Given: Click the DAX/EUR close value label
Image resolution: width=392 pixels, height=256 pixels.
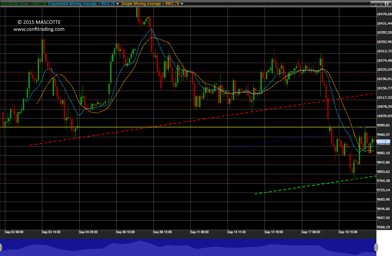Looking at the screenshot, I should click(x=24, y=3).
